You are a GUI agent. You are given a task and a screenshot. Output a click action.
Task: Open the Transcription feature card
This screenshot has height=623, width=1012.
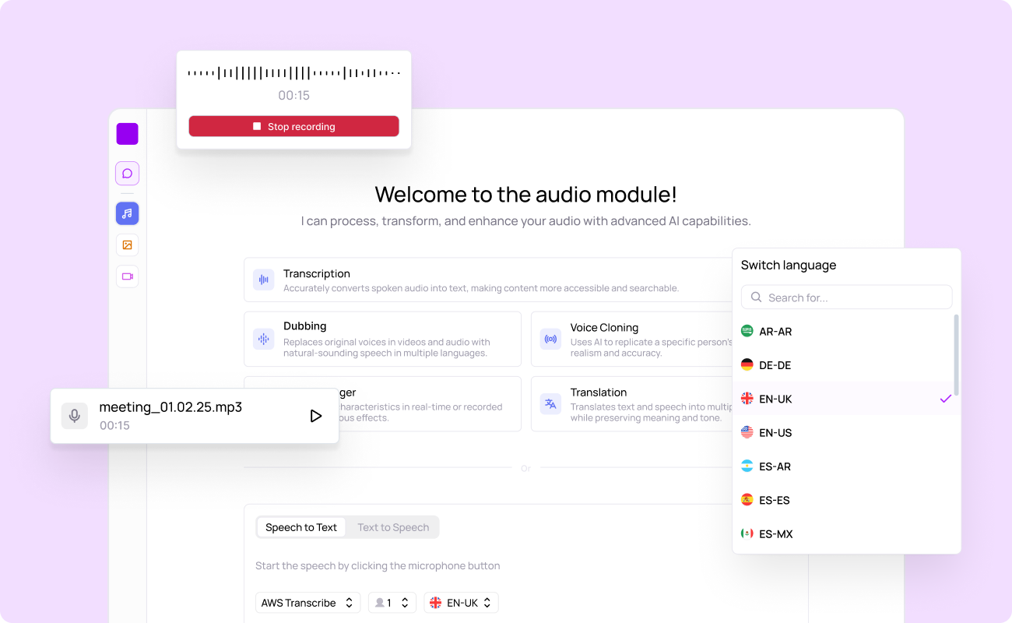coord(489,280)
